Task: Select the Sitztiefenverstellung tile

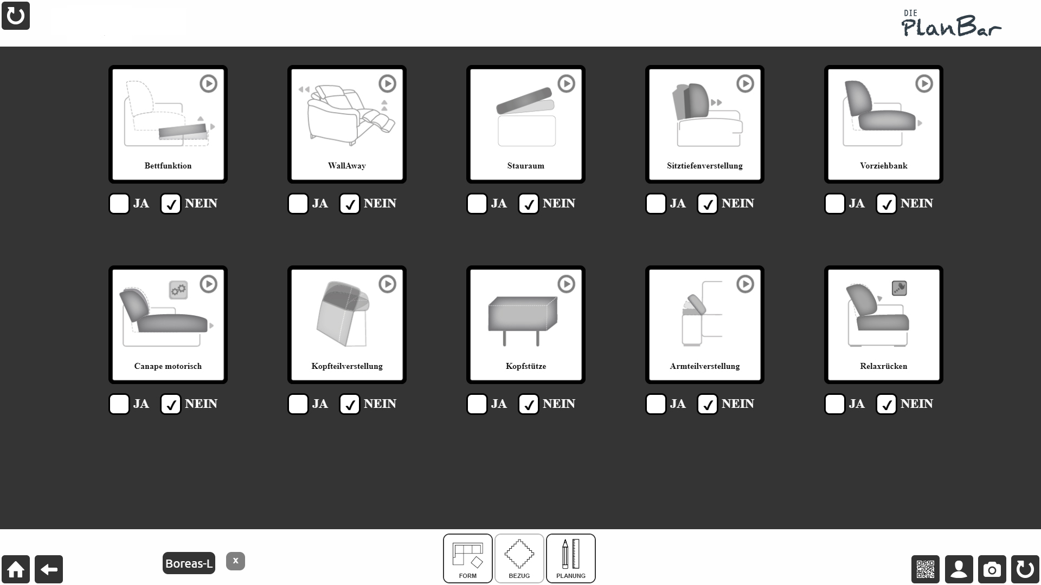Action: [x=704, y=125]
